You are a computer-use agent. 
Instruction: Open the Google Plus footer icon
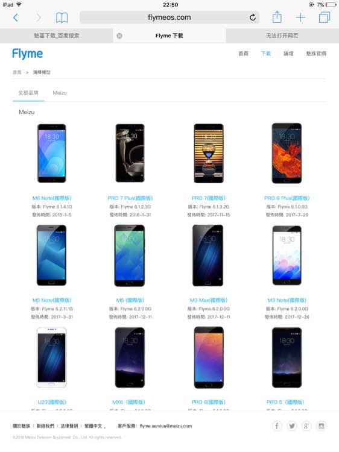click(x=306, y=425)
